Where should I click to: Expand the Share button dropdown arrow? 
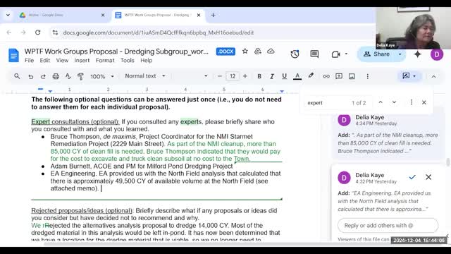coord(400,54)
